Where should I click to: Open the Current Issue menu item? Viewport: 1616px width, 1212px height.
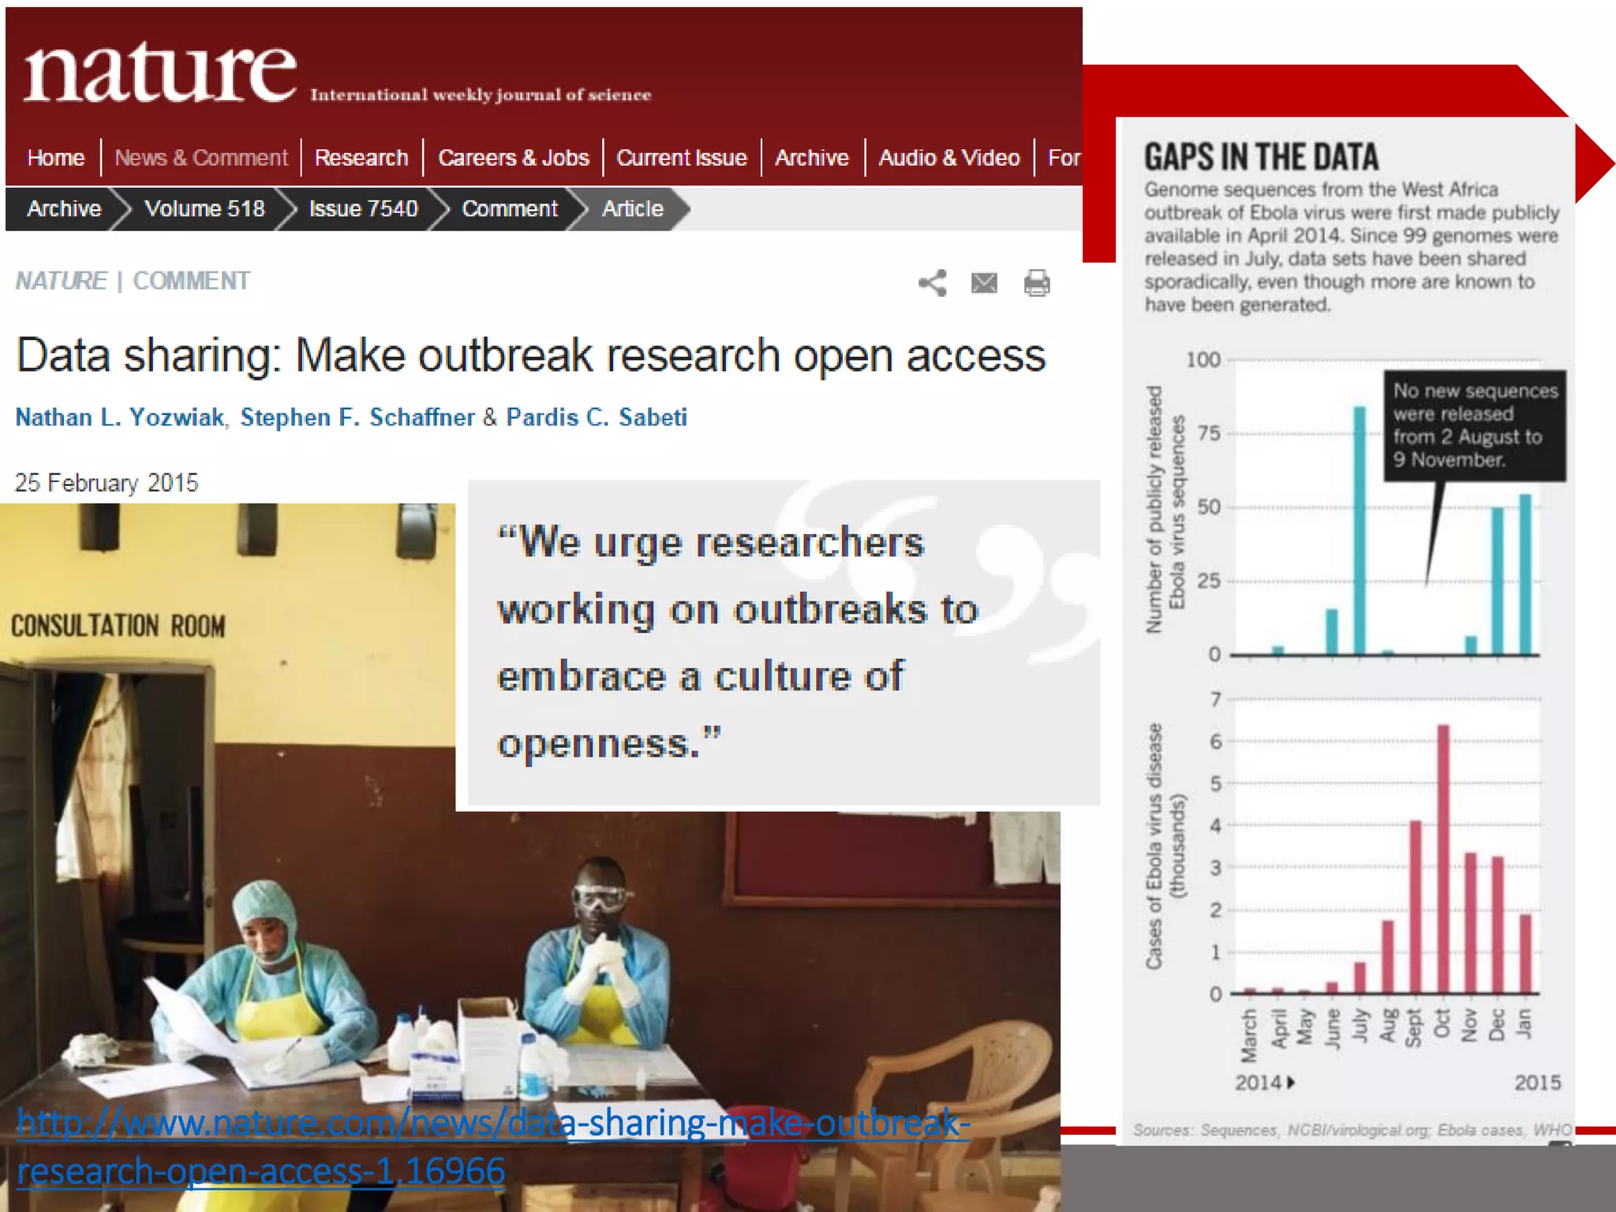click(x=682, y=158)
